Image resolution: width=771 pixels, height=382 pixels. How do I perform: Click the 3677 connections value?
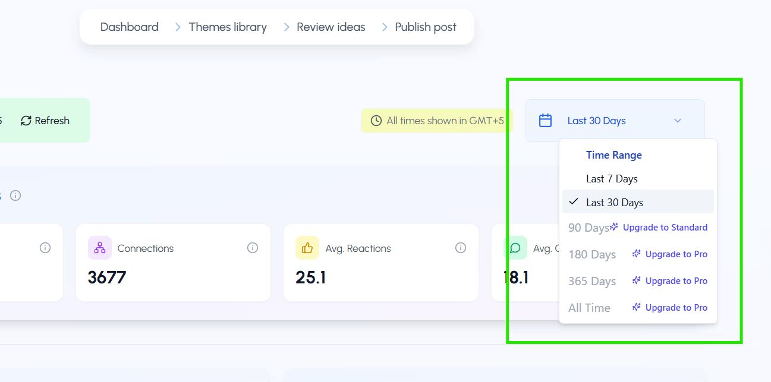point(107,277)
